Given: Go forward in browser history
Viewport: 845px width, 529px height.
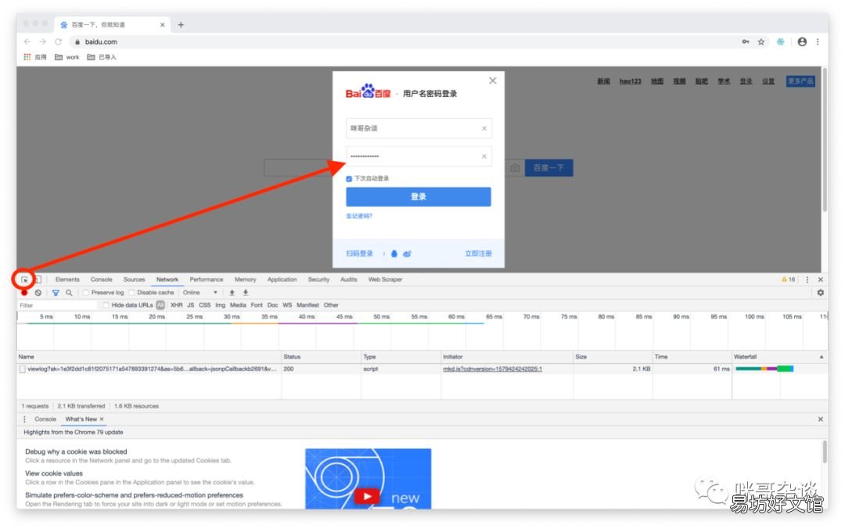Looking at the screenshot, I should point(42,41).
